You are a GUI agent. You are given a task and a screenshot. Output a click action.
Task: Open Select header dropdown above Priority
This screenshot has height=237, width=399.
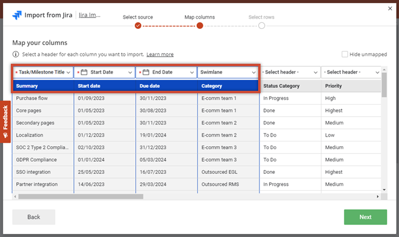(351, 72)
